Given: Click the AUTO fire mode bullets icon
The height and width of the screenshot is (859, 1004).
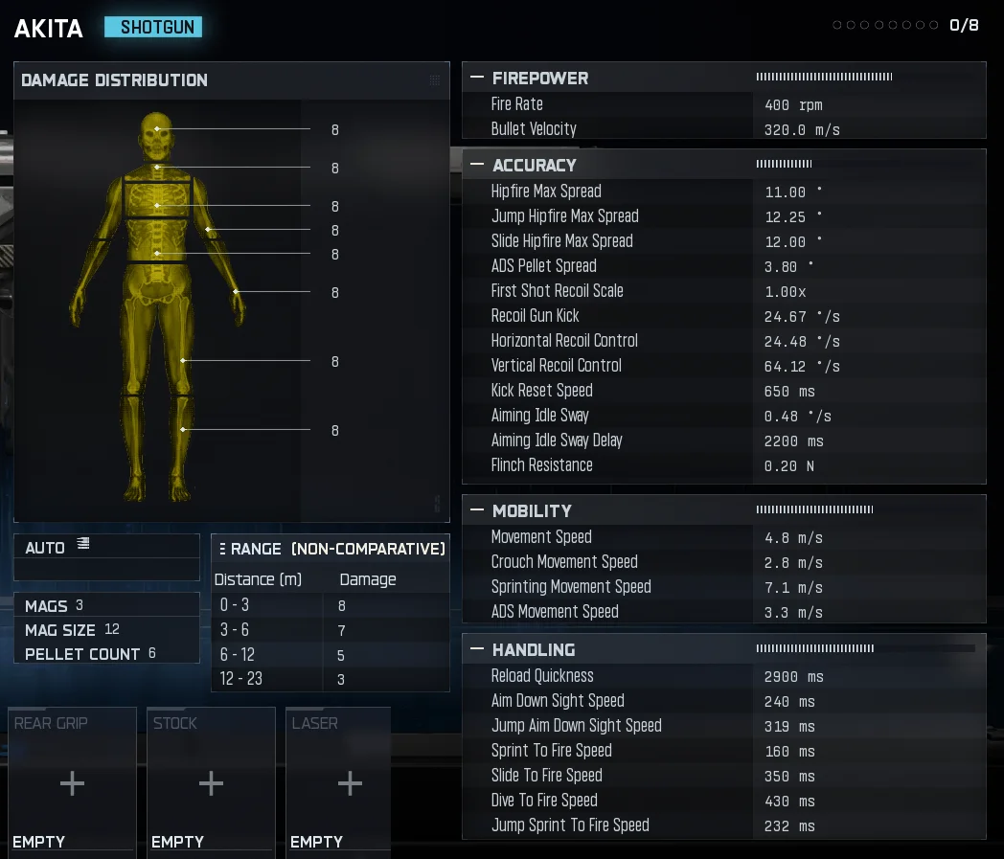Looking at the screenshot, I should [x=83, y=544].
